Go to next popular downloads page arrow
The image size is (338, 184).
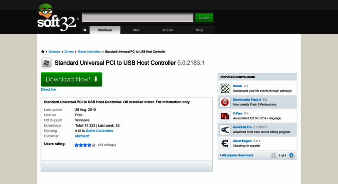pyautogui.click(x=291, y=155)
